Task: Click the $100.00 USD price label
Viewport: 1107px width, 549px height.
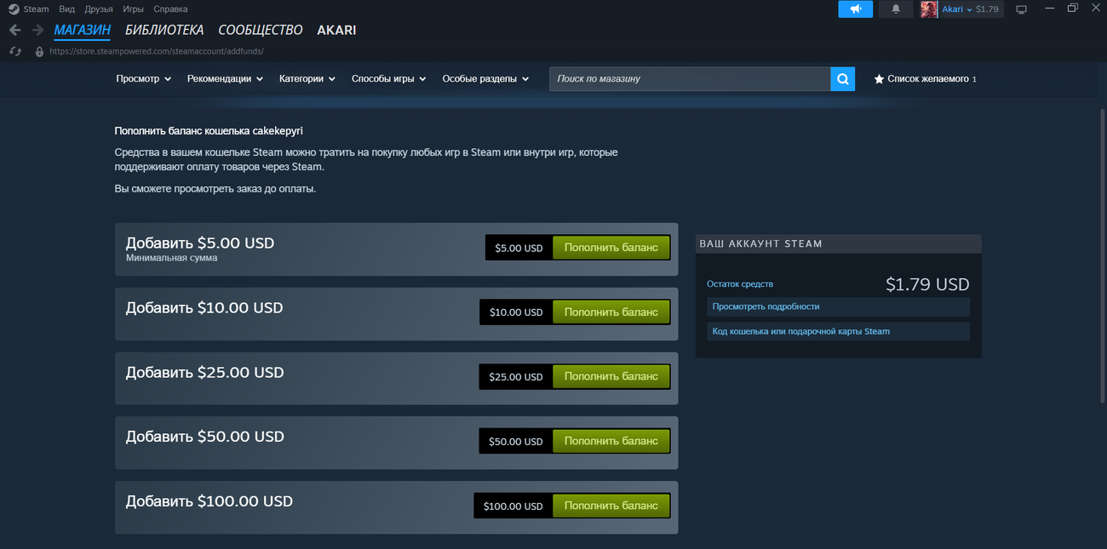Action: (x=513, y=506)
